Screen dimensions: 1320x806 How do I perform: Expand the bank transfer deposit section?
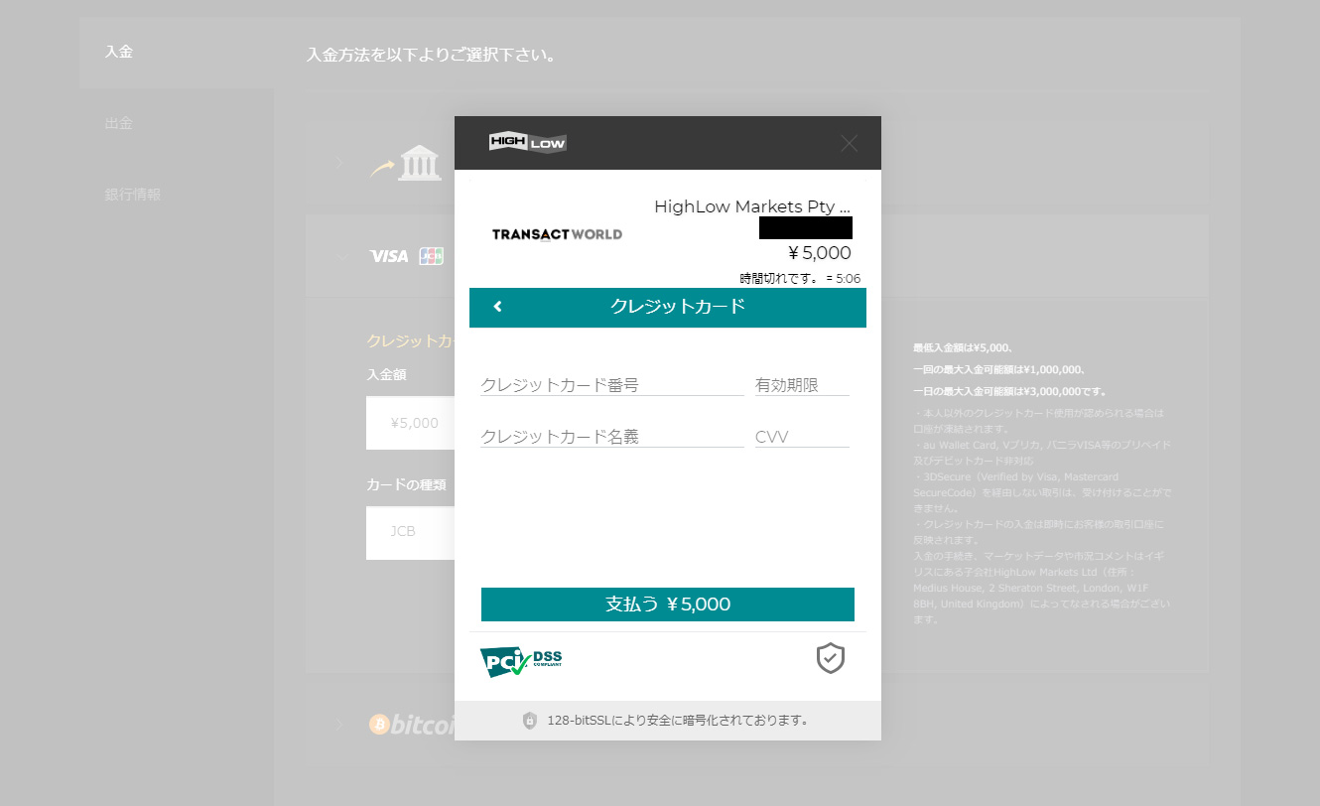[339, 163]
